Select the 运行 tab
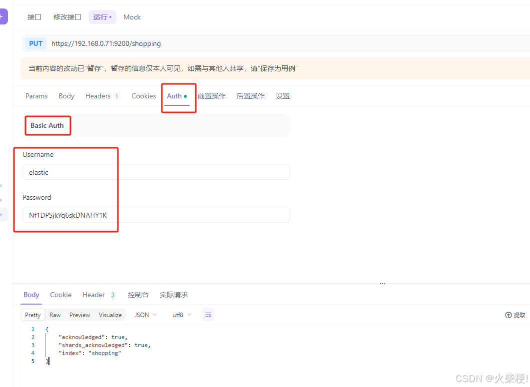 [x=102, y=17]
